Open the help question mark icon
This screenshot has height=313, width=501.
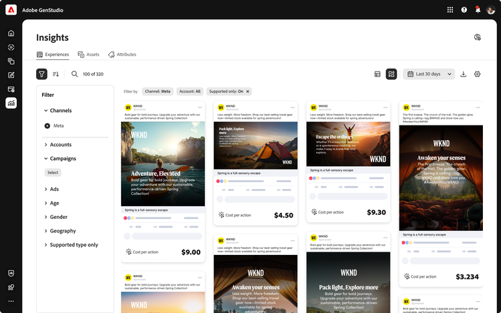click(x=464, y=10)
